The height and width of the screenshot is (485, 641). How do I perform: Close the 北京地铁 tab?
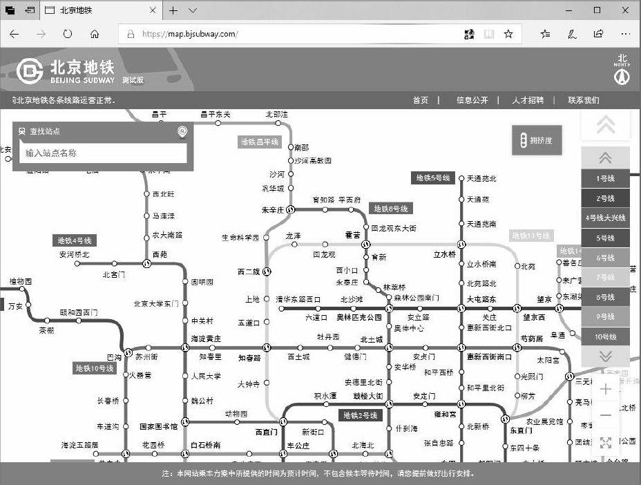tap(153, 10)
